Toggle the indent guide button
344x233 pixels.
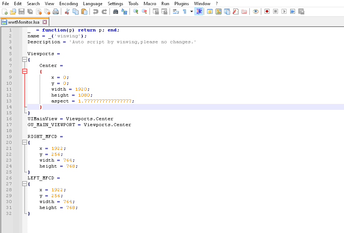coord(199,11)
